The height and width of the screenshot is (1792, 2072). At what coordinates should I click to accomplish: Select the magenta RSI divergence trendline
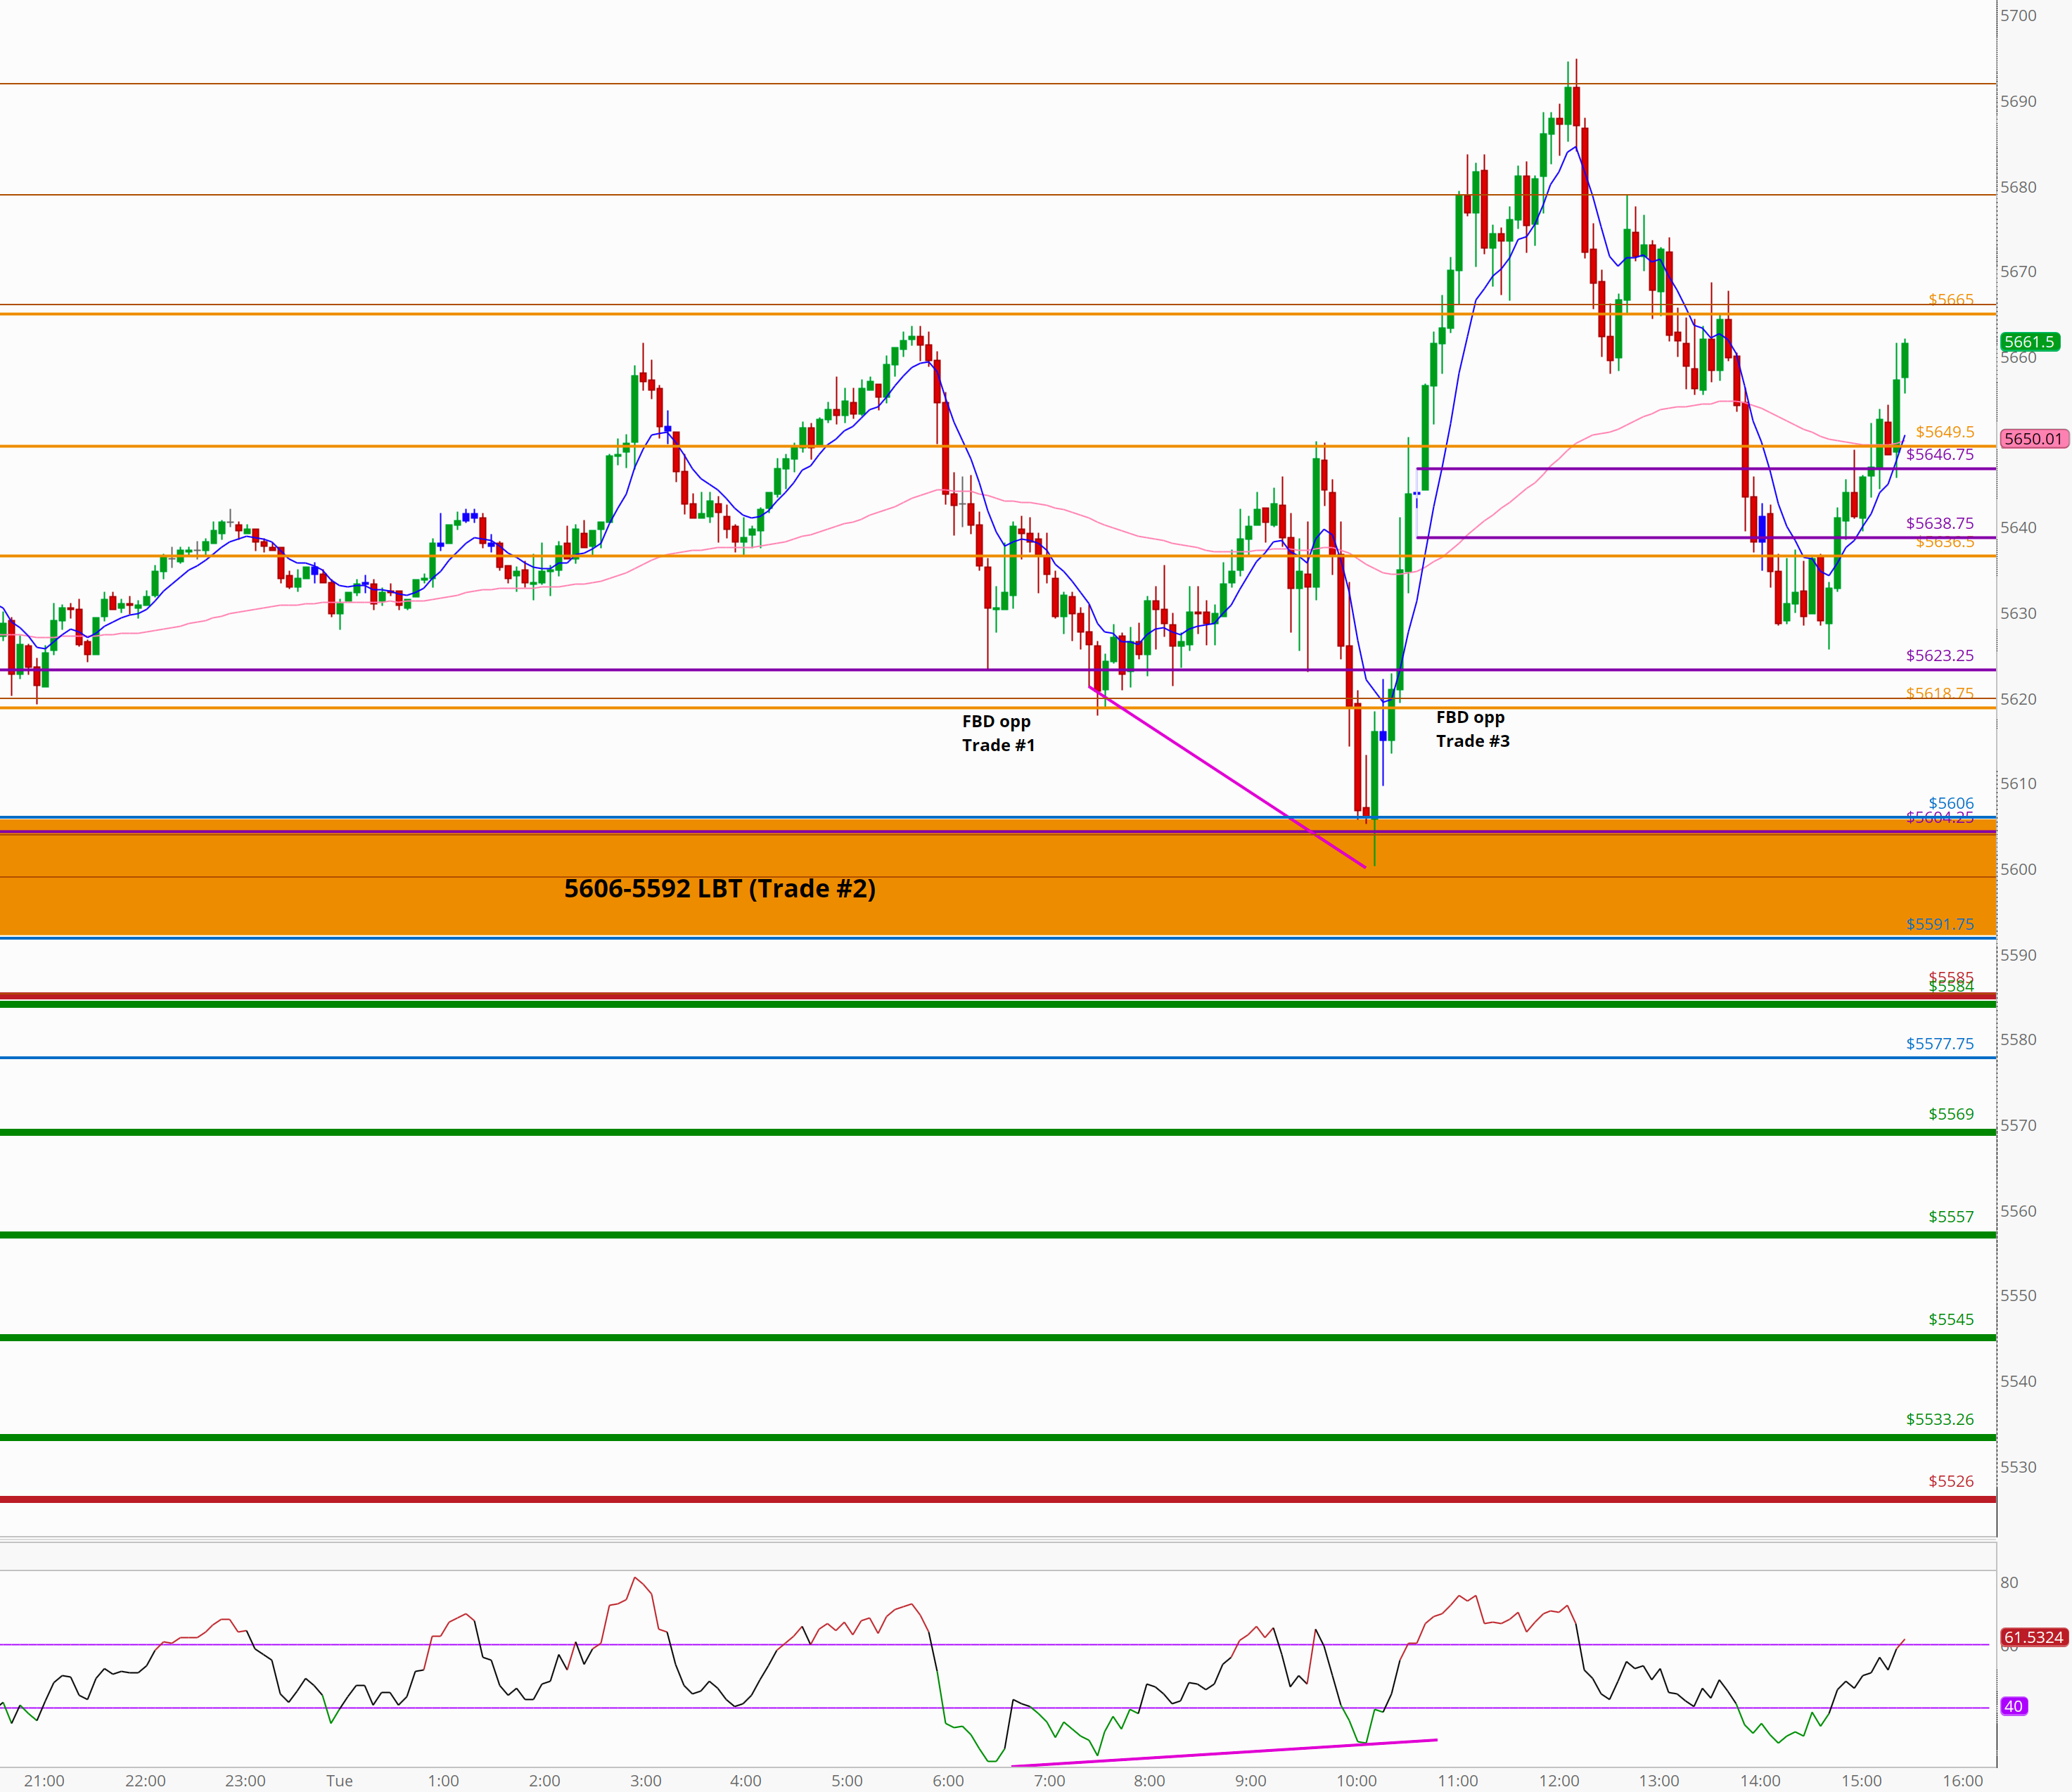(1224, 1752)
